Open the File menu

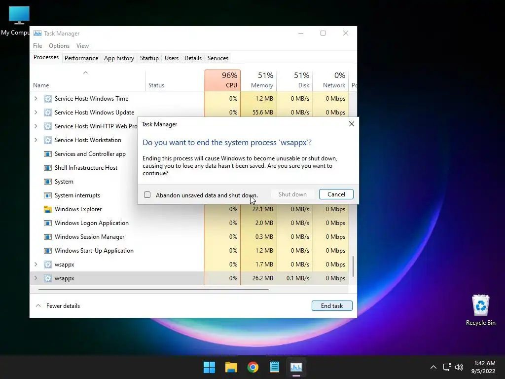(x=37, y=46)
